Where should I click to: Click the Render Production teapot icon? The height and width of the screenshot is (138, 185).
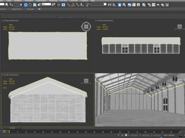(x=158, y=5)
